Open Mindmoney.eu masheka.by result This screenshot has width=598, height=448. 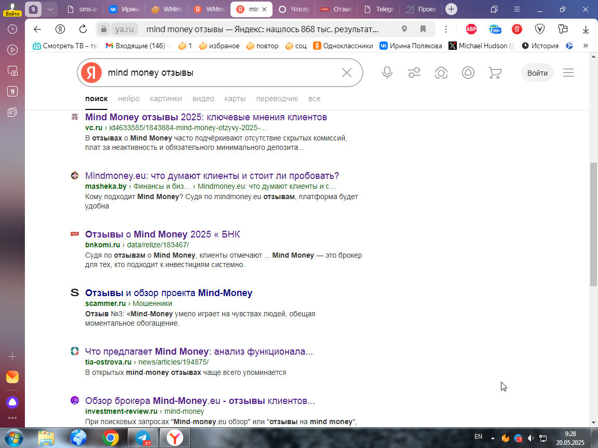(212, 176)
